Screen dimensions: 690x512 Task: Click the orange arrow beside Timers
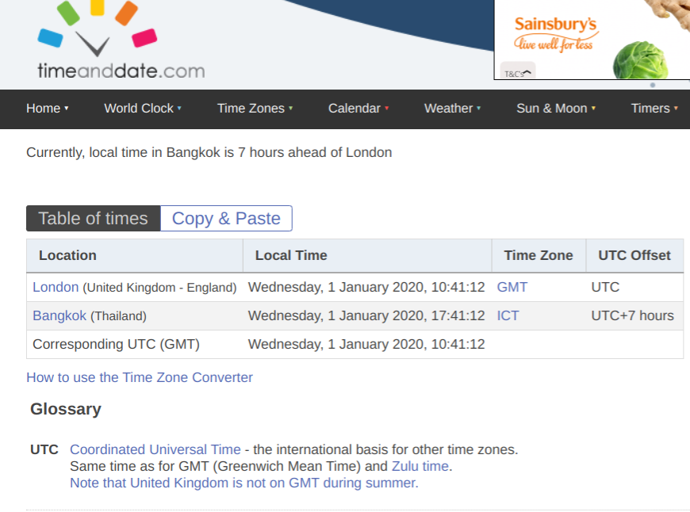[676, 108]
